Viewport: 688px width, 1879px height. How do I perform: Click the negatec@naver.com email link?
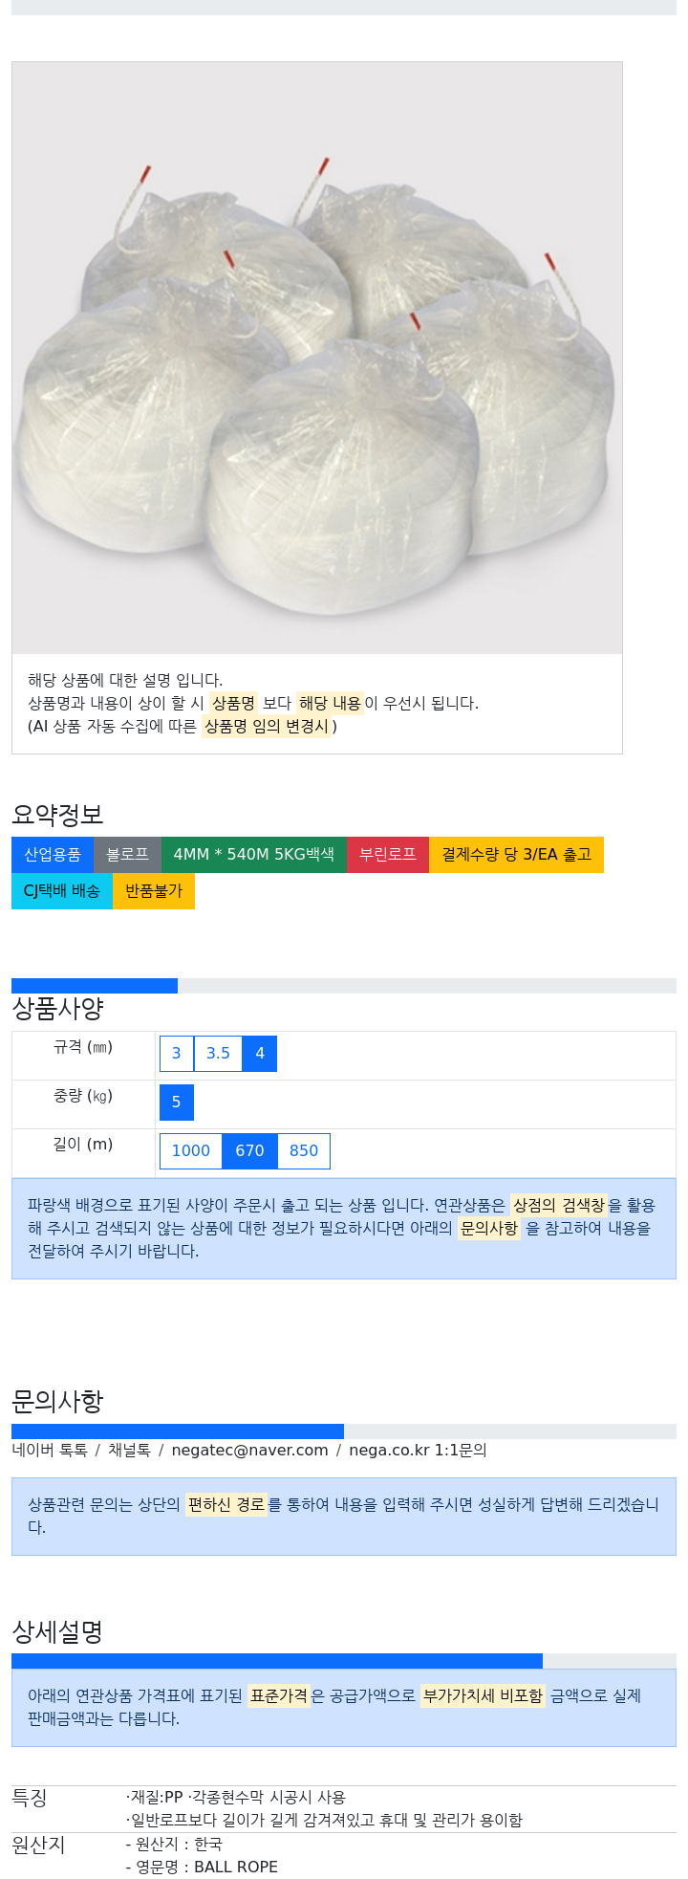250,1451
